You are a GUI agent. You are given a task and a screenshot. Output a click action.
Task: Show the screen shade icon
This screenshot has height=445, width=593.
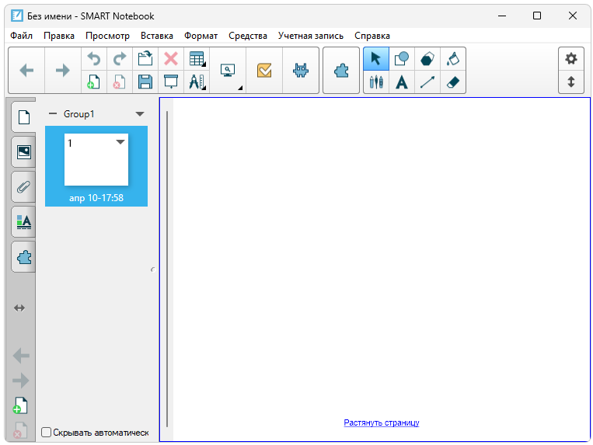pos(171,82)
